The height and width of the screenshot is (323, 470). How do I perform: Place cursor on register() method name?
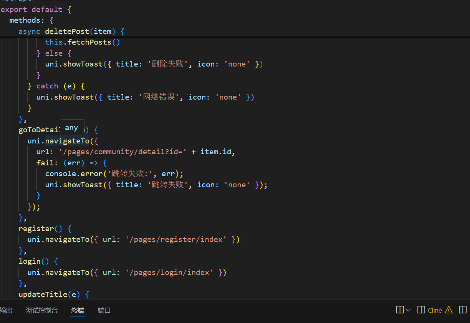[36, 229]
